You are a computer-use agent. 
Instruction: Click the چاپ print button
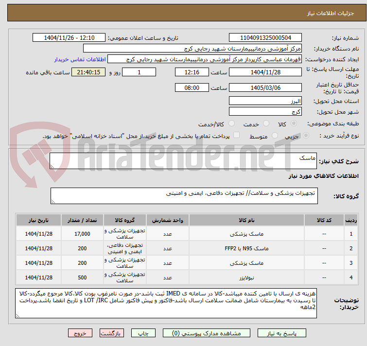point(143,333)
